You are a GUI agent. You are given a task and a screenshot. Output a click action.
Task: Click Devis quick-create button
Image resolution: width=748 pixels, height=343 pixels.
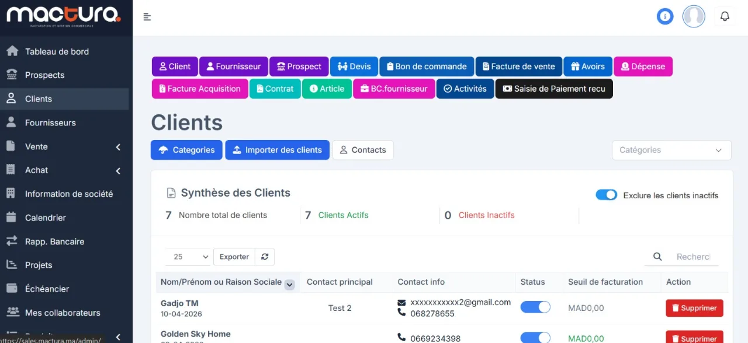coord(354,66)
